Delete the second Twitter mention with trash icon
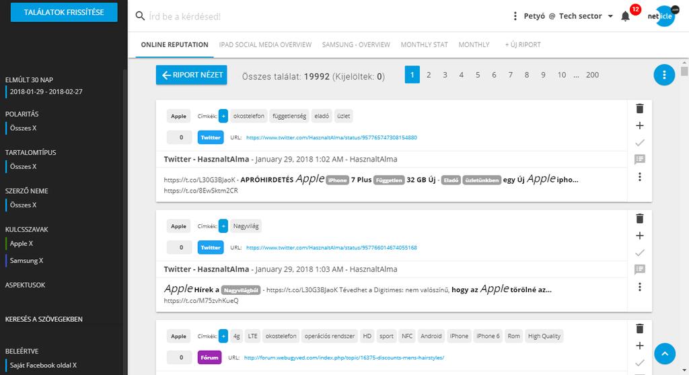The width and height of the screenshot is (689, 375). (640, 219)
